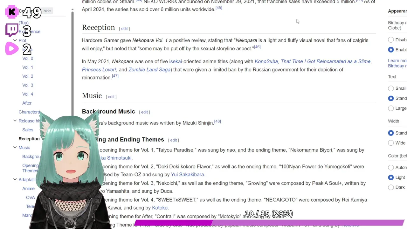
Task: Enable Birthday mode option
Action: tap(391, 50)
